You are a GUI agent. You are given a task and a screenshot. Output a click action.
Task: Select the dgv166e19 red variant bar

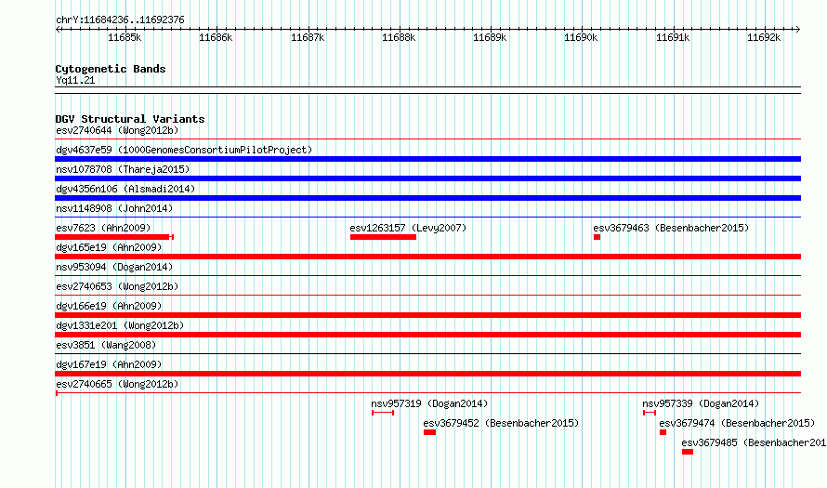pos(427,315)
